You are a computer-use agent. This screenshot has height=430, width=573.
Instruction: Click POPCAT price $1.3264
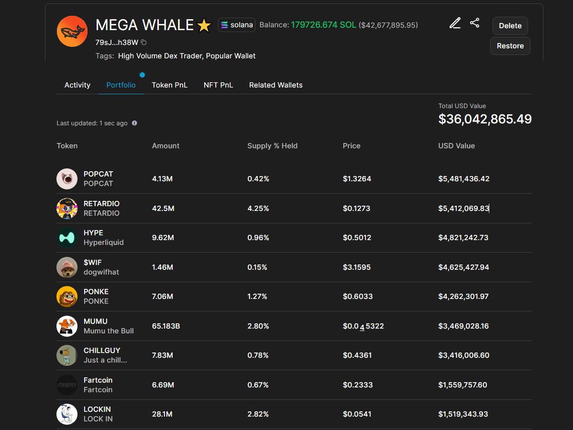(357, 179)
